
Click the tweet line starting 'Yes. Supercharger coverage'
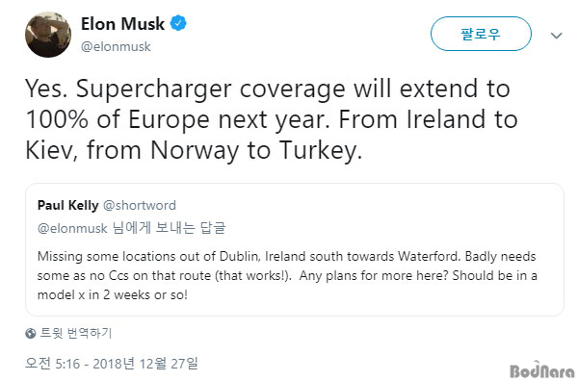click(x=268, y=89)
